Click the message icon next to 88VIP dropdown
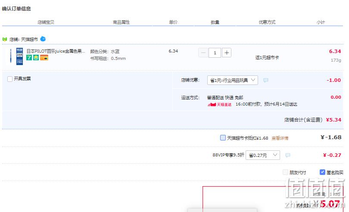 point(287,155)
